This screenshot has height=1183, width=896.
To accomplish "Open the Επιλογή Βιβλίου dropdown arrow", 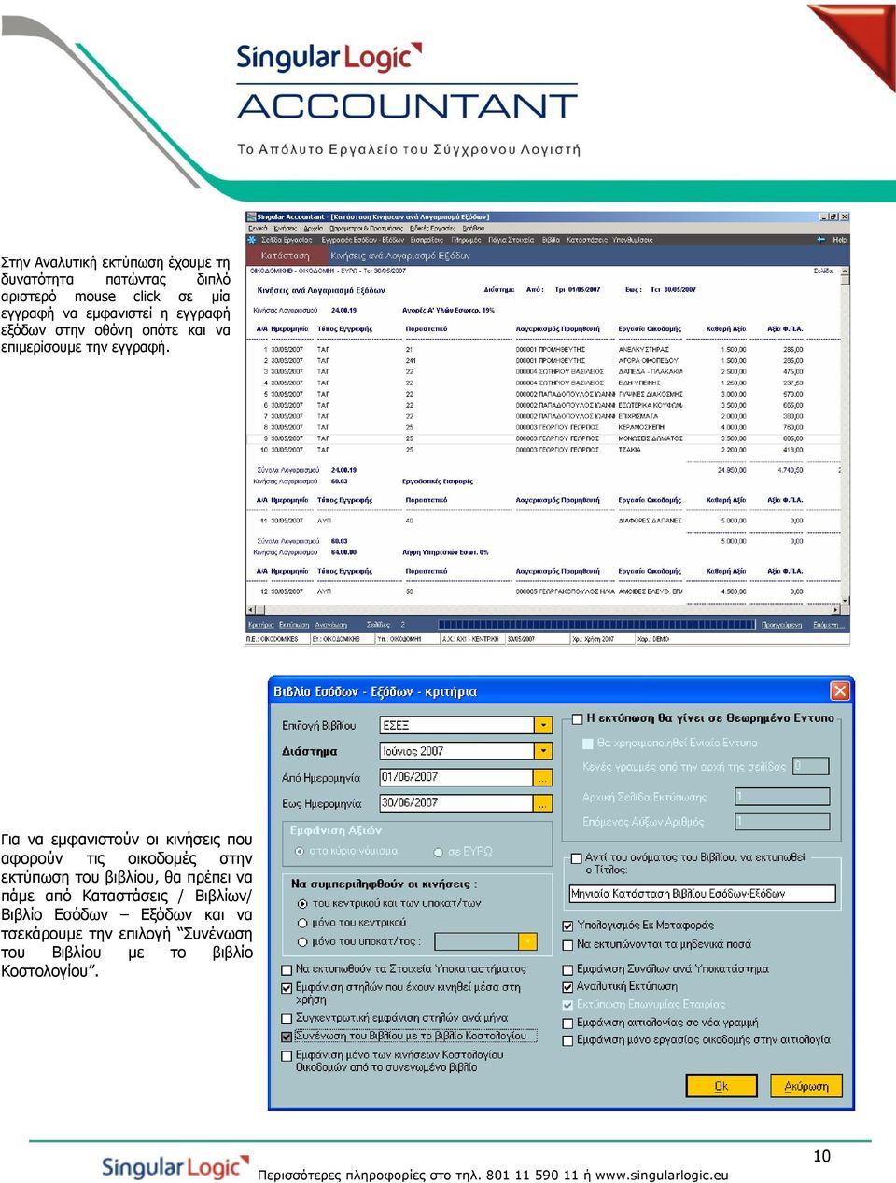I will (x=543, y=725).
